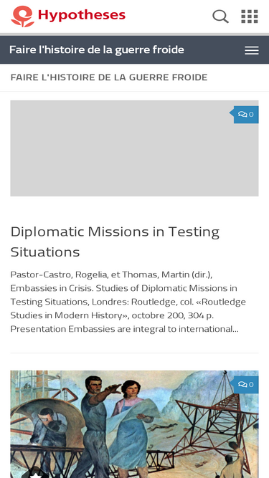Screen dimensions: 269x478
Task: Open the workers mural painting thumbnail
Action: [135, 424]
